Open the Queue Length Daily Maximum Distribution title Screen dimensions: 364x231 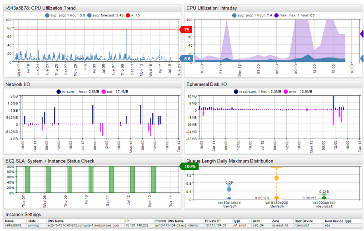[x=229, y=161]
